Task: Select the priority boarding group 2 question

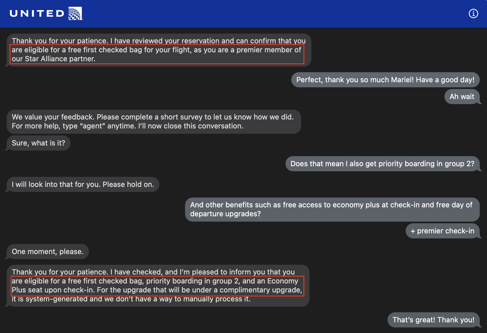Action: coord(382,164)
